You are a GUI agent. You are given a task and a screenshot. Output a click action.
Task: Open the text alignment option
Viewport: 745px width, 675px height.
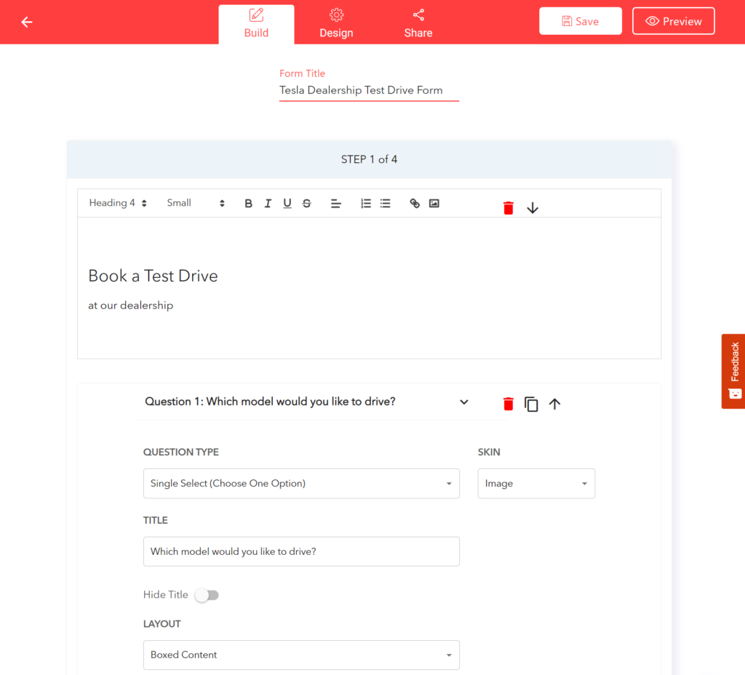pyautogui.click(x=335, y=203)
